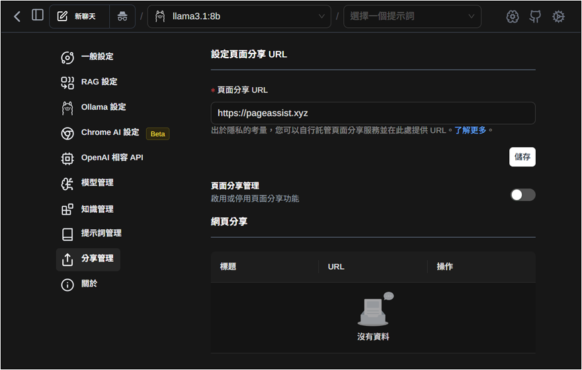The image size is (582, 370).
Task: Go back using the left chevron arrow
Action: 17,17
